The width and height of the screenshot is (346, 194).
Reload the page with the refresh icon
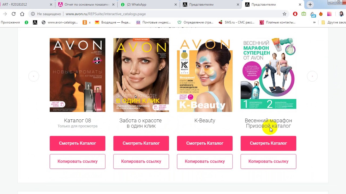pyautogui.click(x=14, y=14)
